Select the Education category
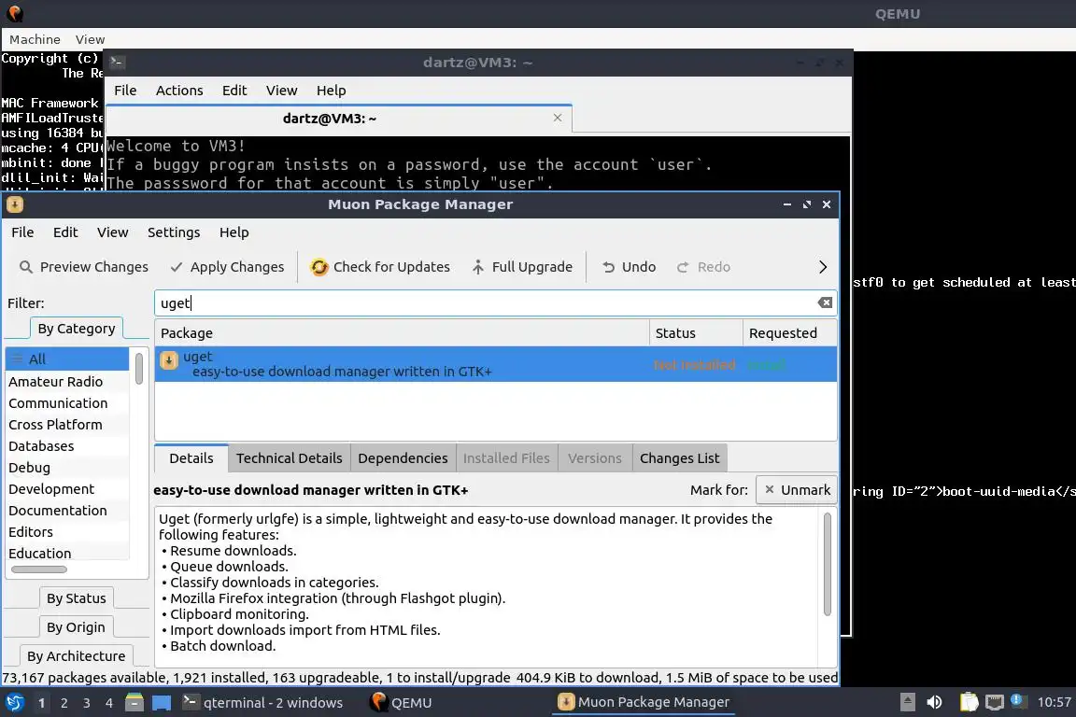The image size is (1076, 717). click(x=67, y=553)
